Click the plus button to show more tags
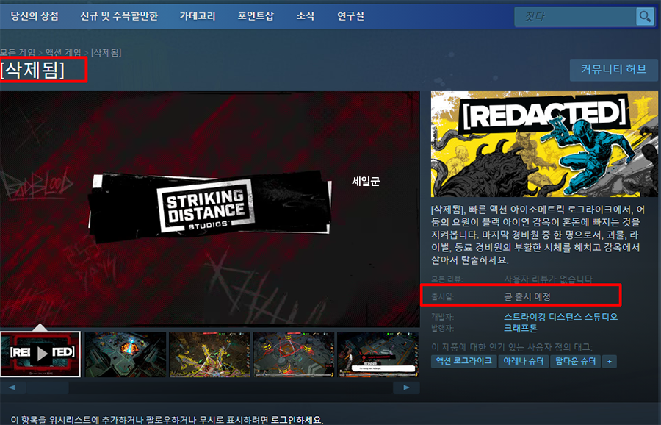The image size is (661, 425). tap(610, 361)
